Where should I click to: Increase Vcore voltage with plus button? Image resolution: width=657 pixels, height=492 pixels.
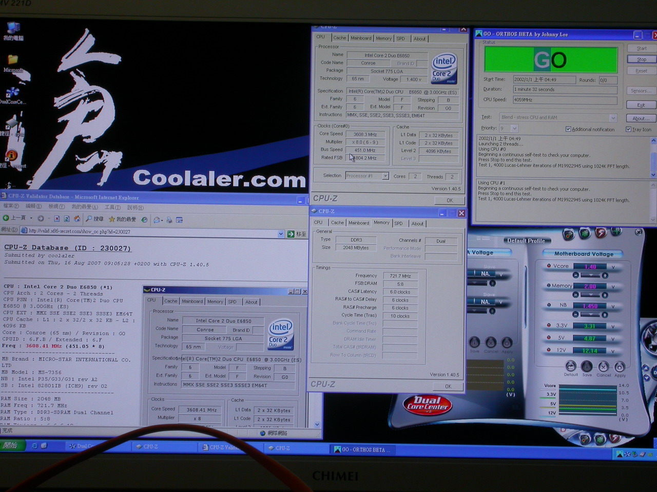pos(605,275)
